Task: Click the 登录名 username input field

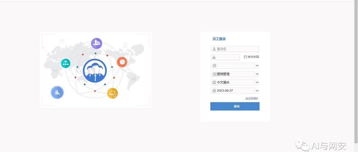Action: coord(235,49)
